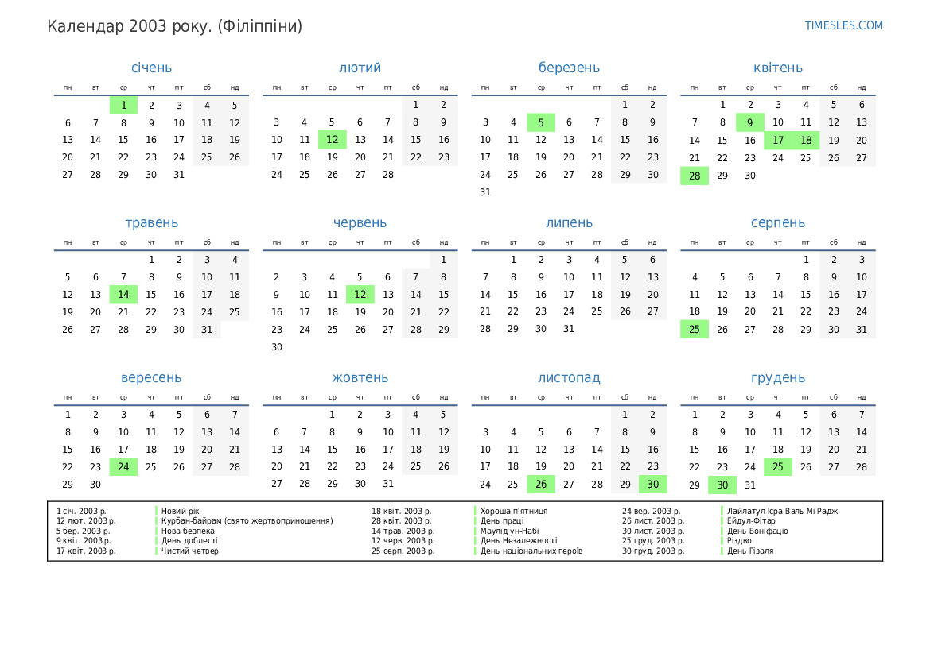Click 'День Різаля' in the legend

pyautogui.click(x=749, y=551)
